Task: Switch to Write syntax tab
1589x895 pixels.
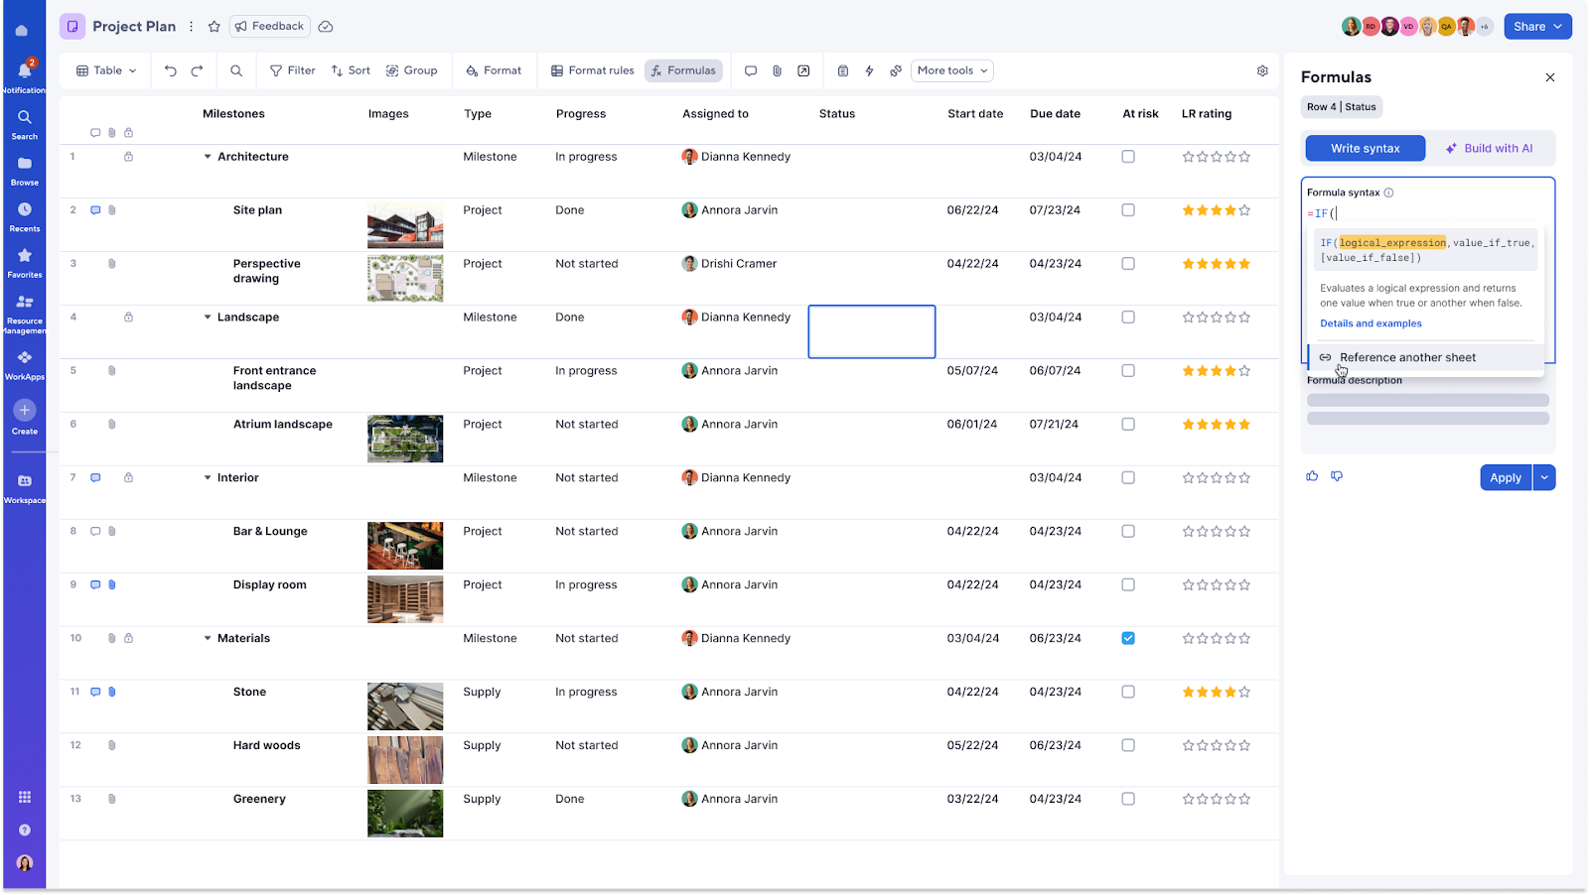Action: [x=1366, y=149]
